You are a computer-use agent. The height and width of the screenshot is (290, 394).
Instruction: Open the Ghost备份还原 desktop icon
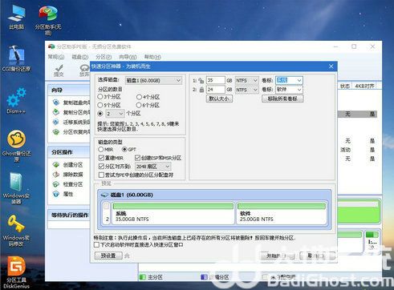point(17,146)
